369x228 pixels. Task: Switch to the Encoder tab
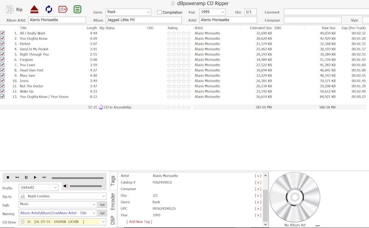click(x=113, y=201)
